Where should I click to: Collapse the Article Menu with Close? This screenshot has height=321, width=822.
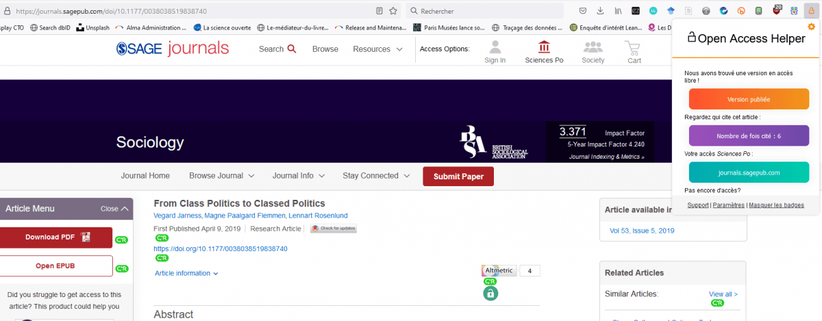(x=114, y=209)
